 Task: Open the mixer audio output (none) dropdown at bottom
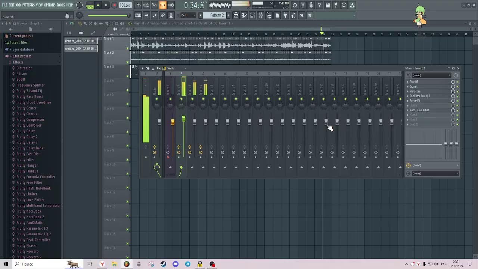coord(435,173)
